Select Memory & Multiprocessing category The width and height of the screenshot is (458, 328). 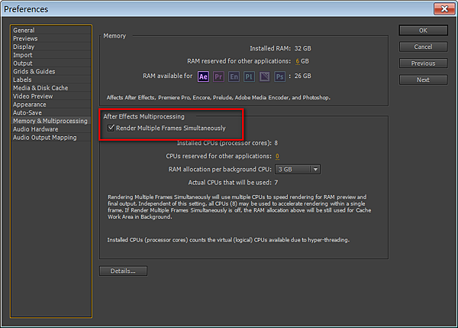(51, 121)
